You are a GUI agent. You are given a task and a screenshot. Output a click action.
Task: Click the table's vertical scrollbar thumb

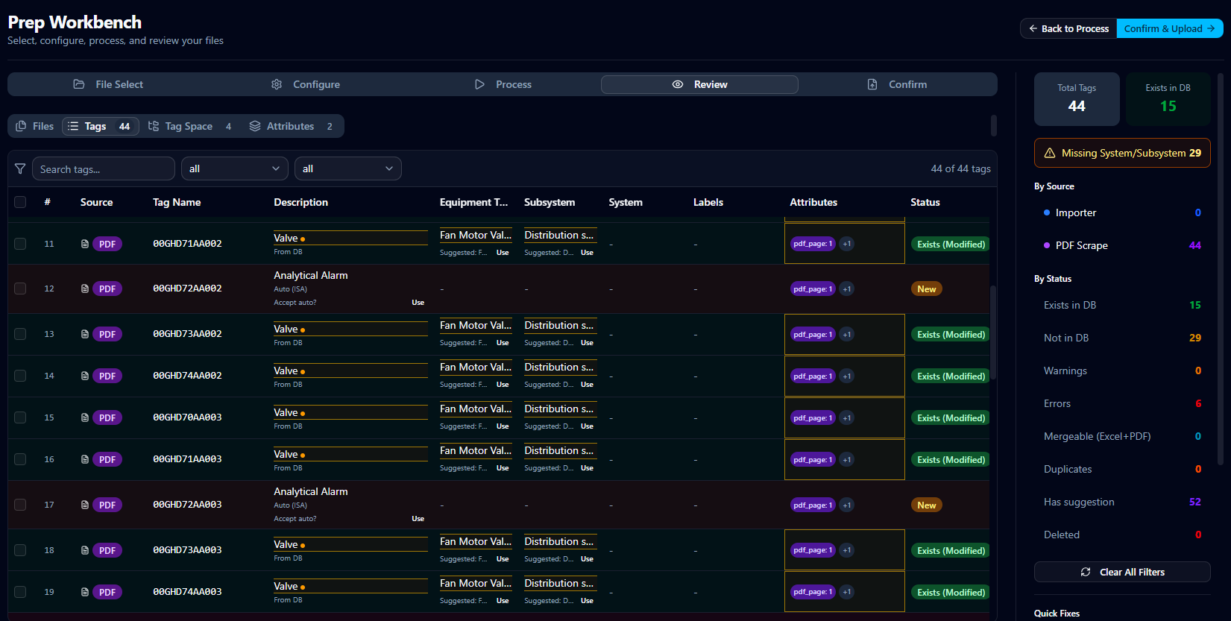pyautogui.click(x=993, y=332)
